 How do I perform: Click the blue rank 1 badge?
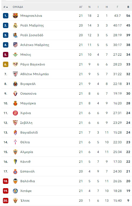click(x=6, y=16)
